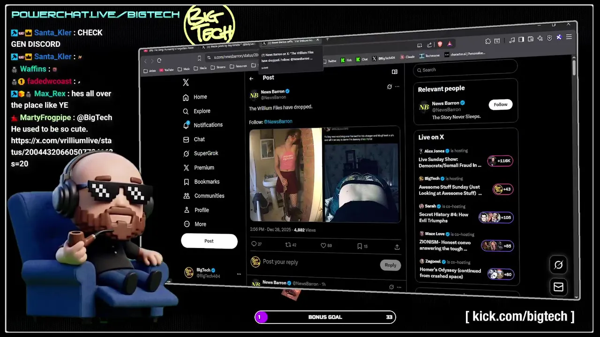
Task: Open the Brave wallet icon
Action: coord(531,39)
